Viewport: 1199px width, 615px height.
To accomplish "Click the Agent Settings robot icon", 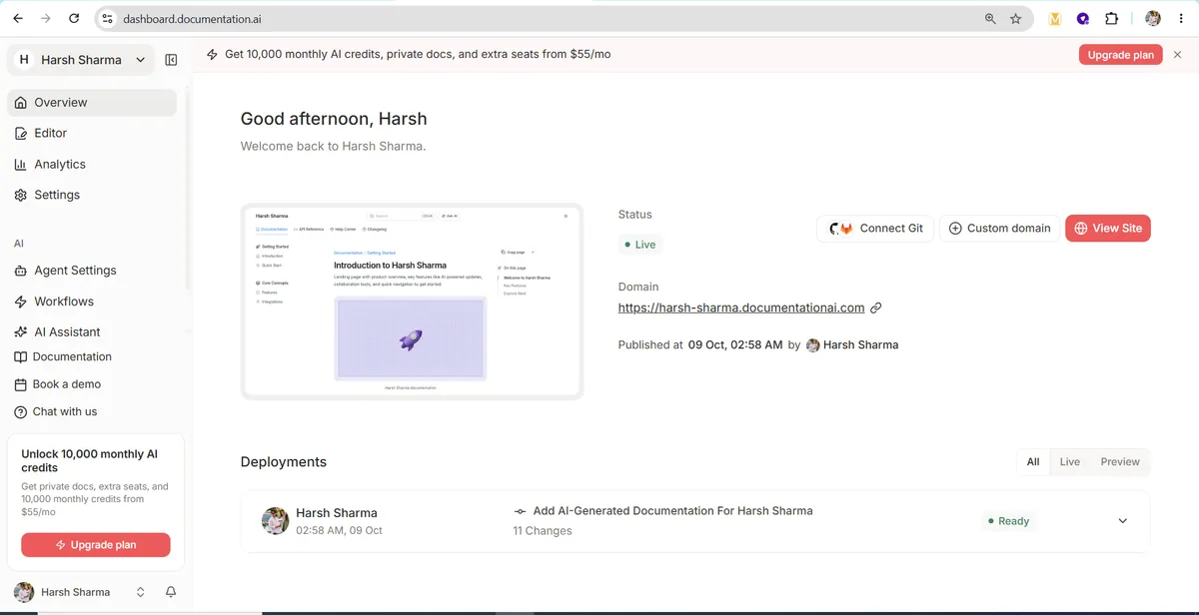I will coord(21,271).
